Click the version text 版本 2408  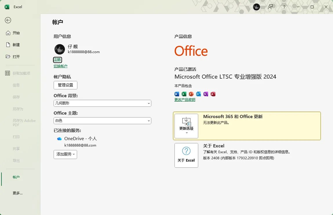coord(211,158)
